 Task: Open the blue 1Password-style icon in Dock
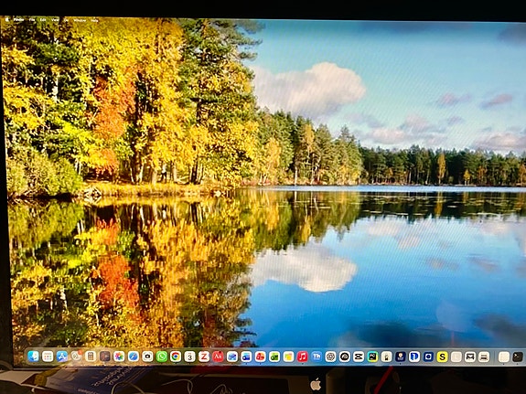pyautogui.click(x=414, y=357)
